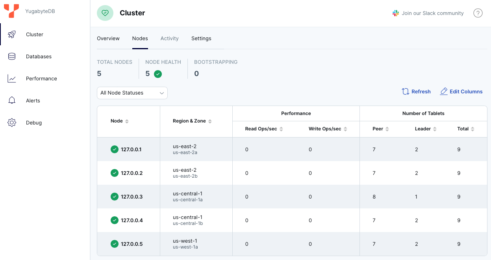Screen dimensions: 491x260
Task: Click the Join our Slack community link
Action: 432,13
